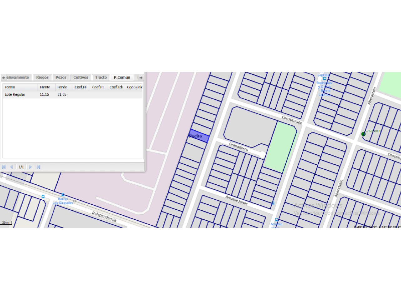401x300 pixels.
Task: Go to next page in pager
Action: (x=30, y=167)
